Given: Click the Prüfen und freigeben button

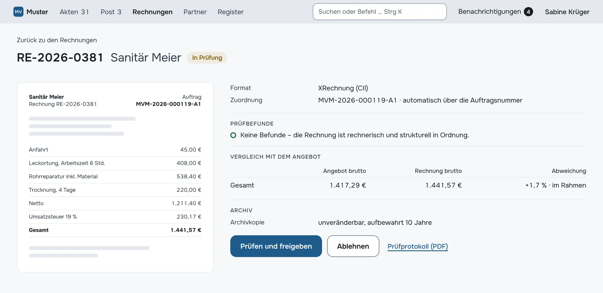Looking at the screenshot, I should 276,246.
